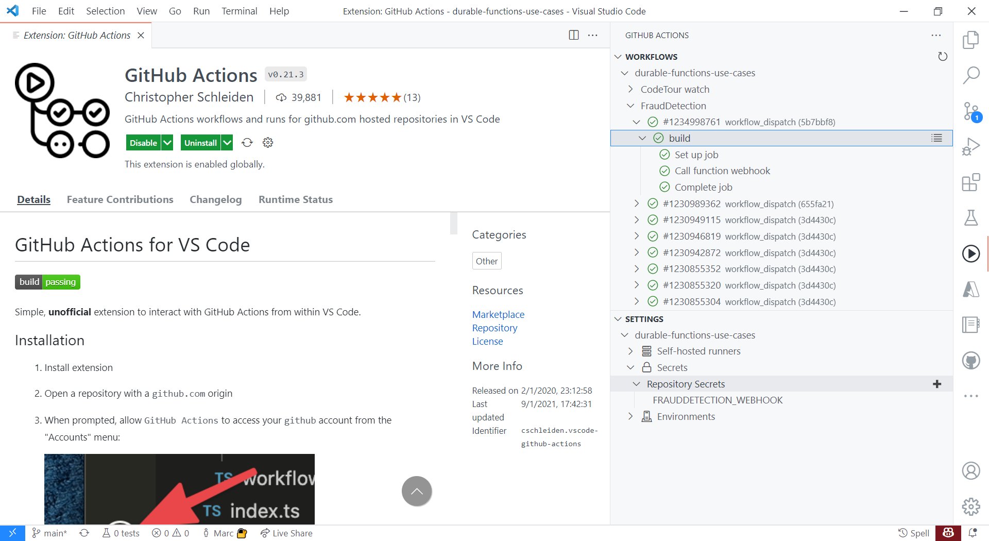Click the red face icon in status bar
989x541 pixels.
click(948, 533)
